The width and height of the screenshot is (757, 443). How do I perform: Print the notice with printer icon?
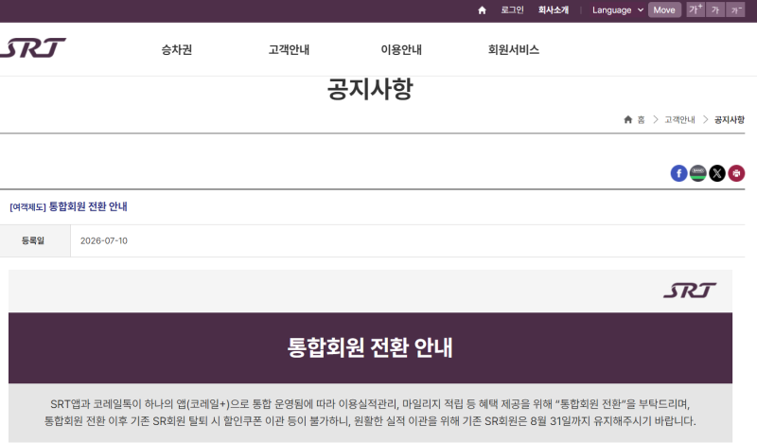click(736, 173)
